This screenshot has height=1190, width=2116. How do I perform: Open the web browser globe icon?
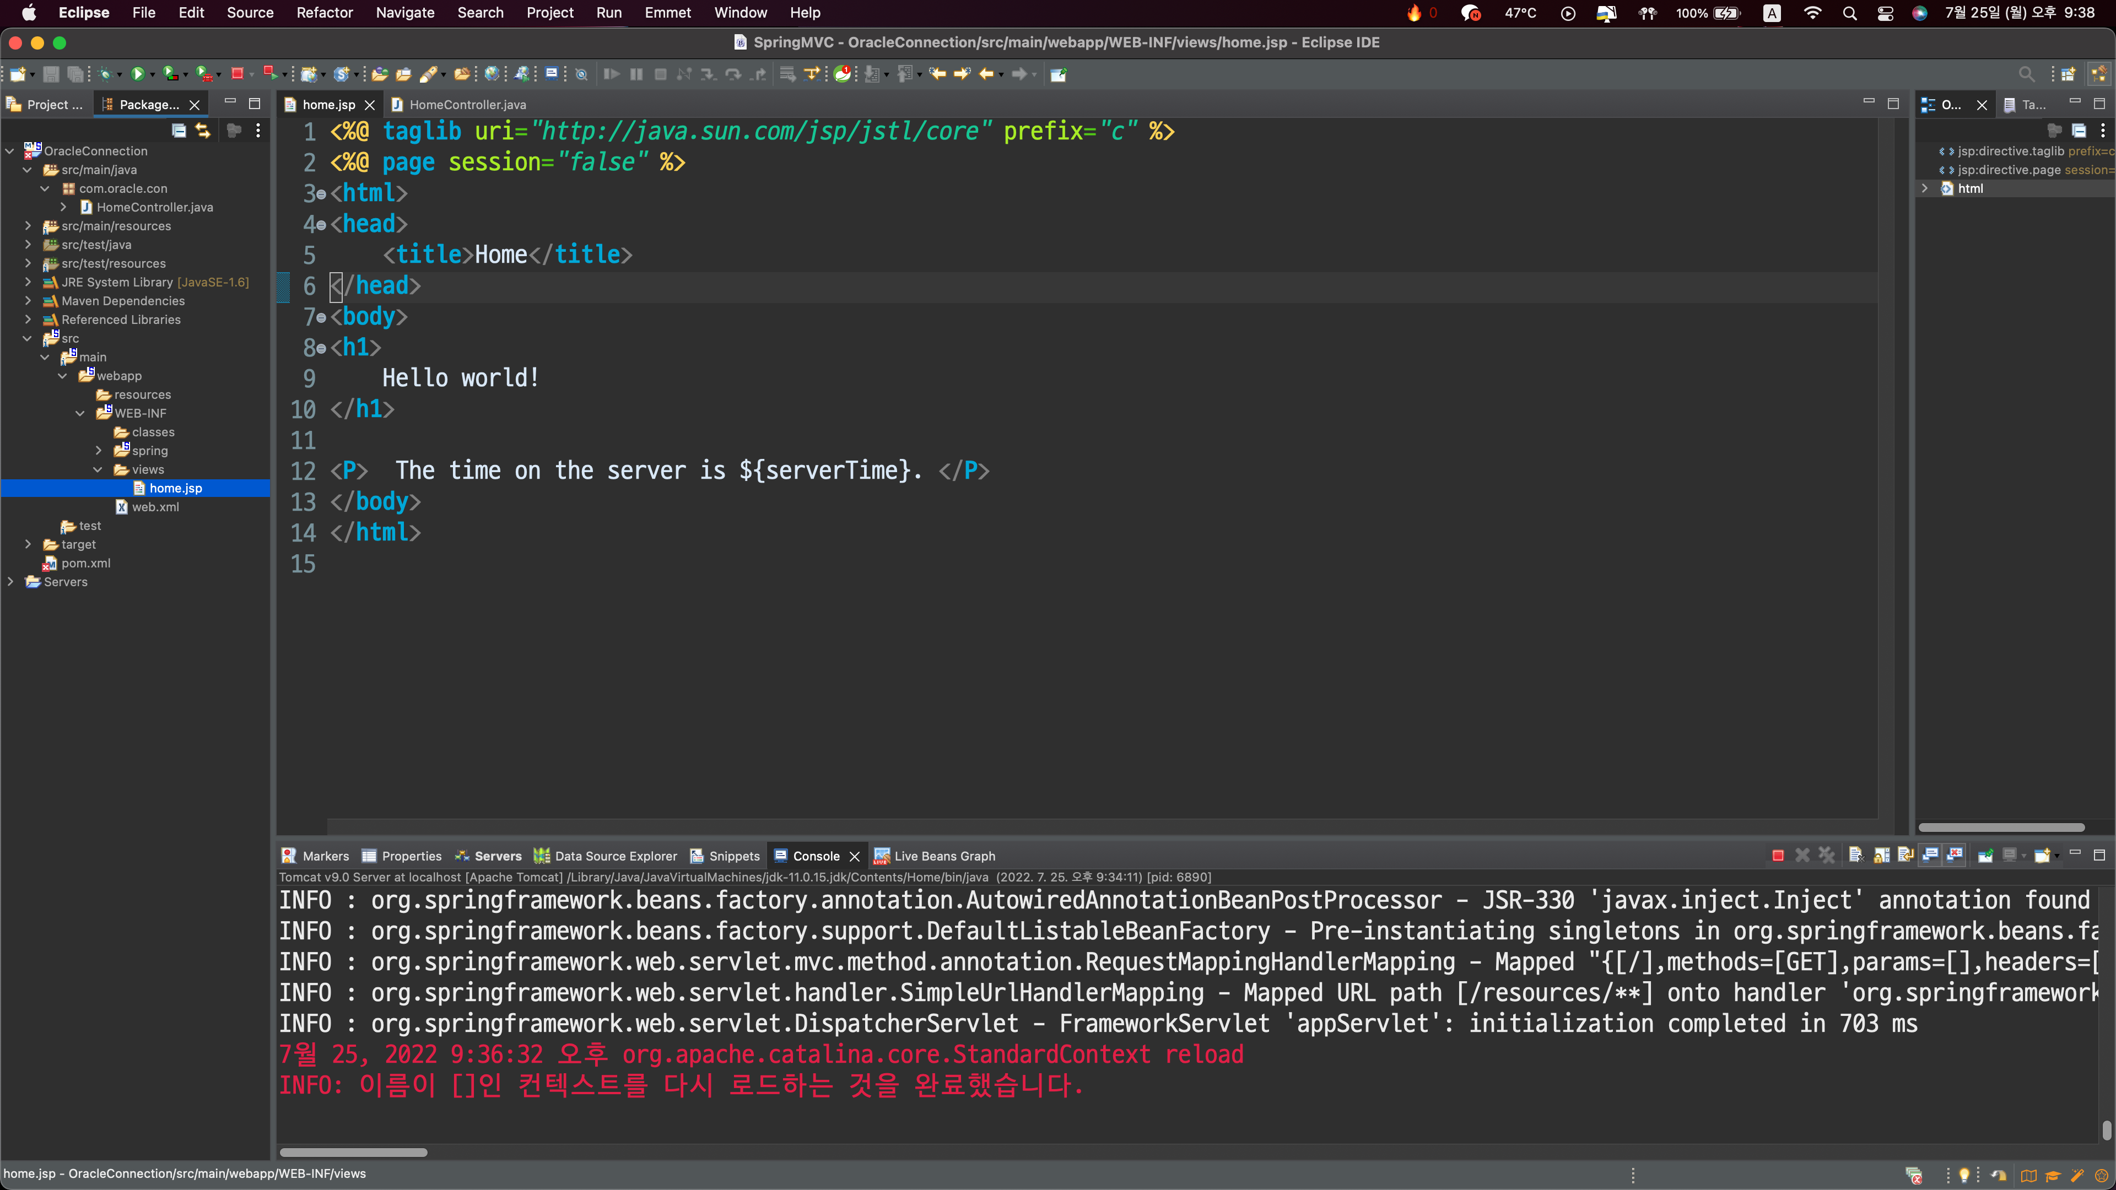point(491,74)
